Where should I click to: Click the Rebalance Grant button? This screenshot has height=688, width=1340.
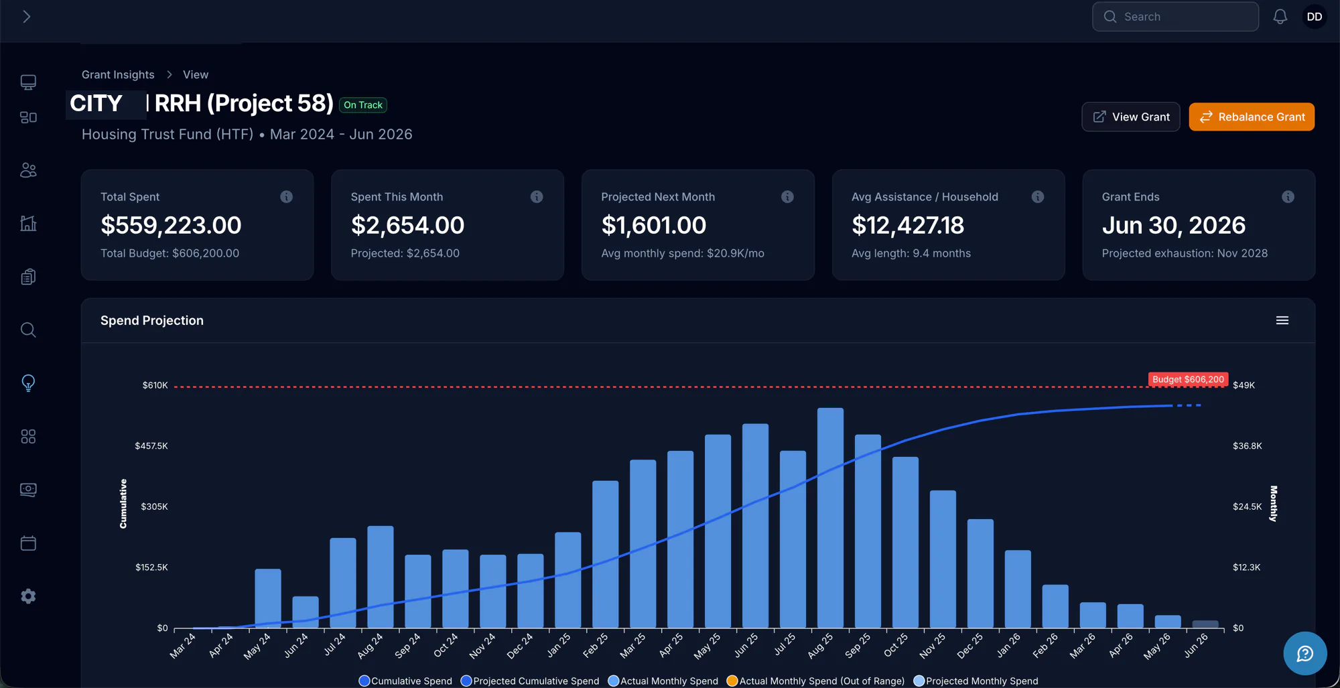point(1252,117)
